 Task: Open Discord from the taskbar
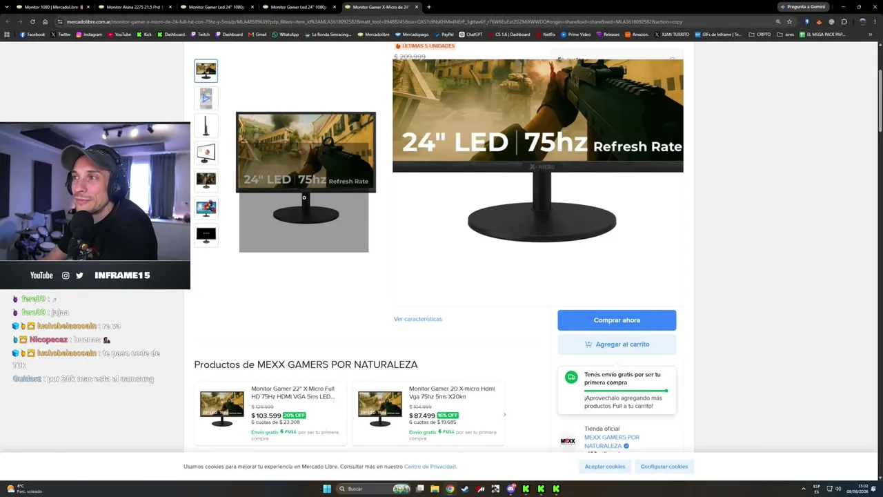(x=510, y=489)
